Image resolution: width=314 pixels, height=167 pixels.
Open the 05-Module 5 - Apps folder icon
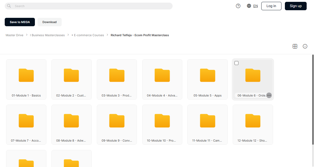click(208, 75)
